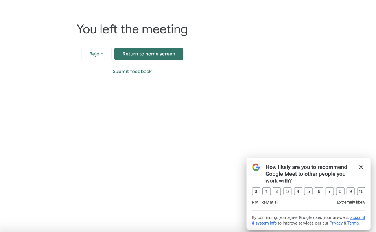This screenshot has width=376, height=232.
Task: Click the Rejoin button
Action: pyautogui.click(x=96, y=54)
